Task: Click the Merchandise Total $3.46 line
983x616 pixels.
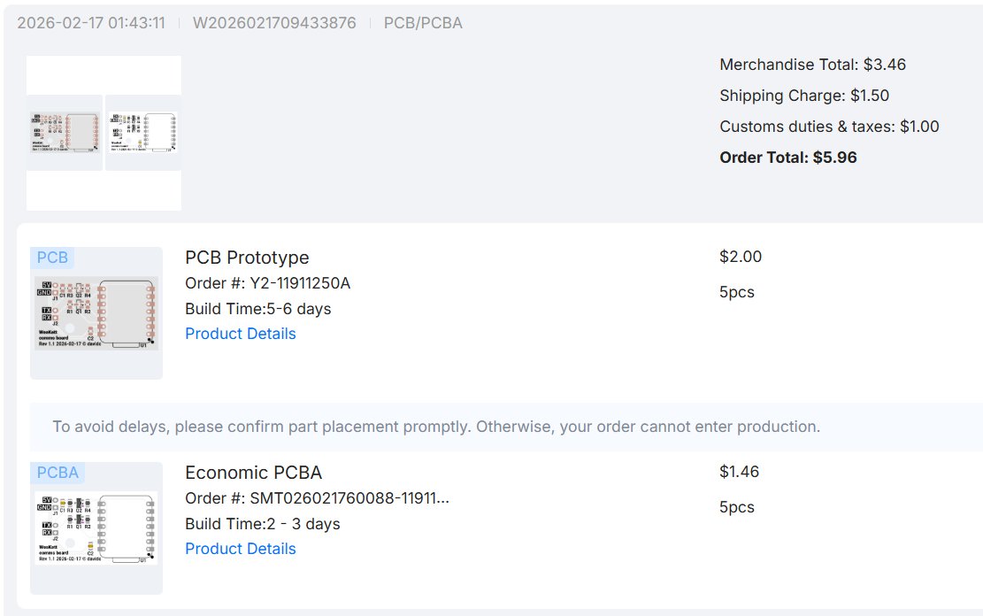Action: (812, 65)
